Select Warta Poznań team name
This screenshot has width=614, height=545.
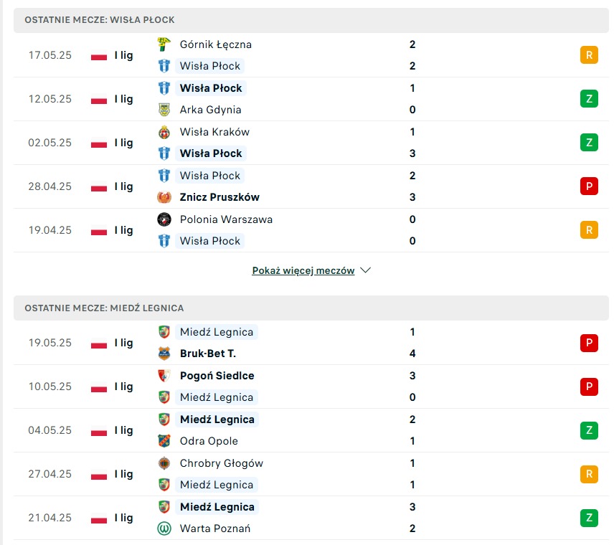point(215,529)
